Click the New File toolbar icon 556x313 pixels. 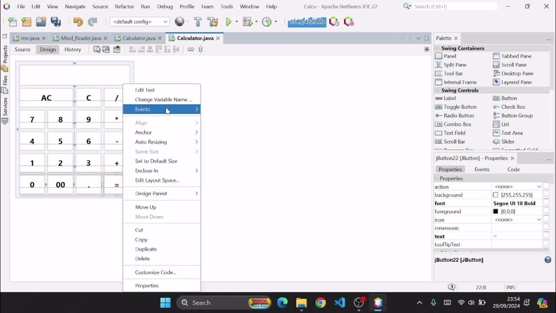[13, 22]
